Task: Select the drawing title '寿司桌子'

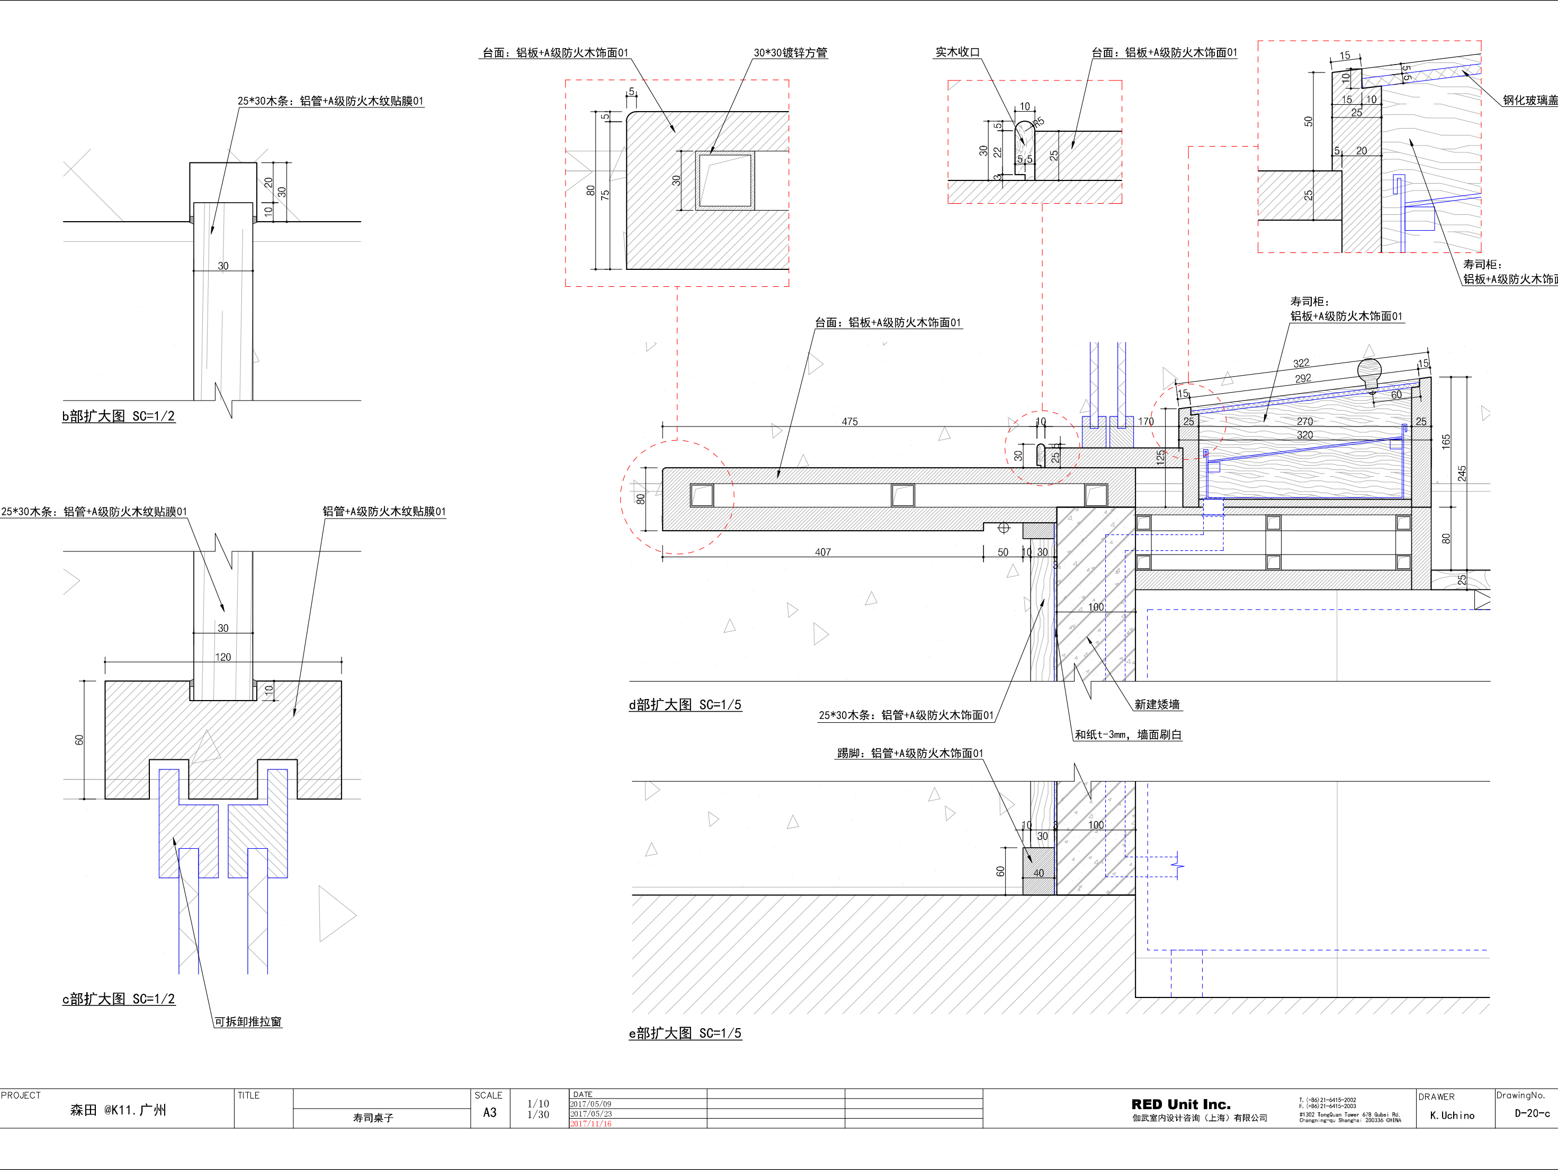Action: click(x=373, y=1118)
